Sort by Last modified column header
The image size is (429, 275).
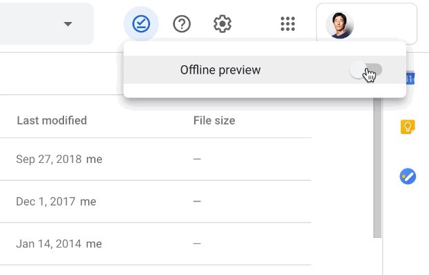click(x=52, y=120)
